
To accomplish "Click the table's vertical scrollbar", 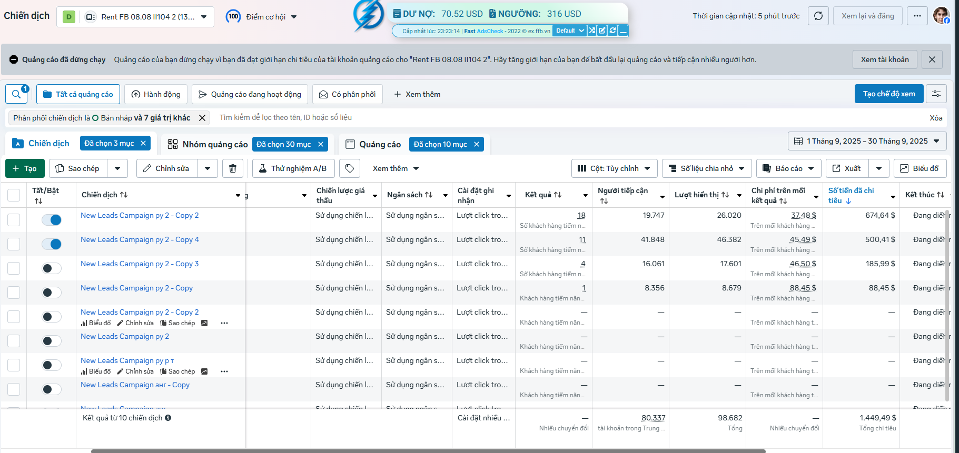I will (x=948, y=305).
